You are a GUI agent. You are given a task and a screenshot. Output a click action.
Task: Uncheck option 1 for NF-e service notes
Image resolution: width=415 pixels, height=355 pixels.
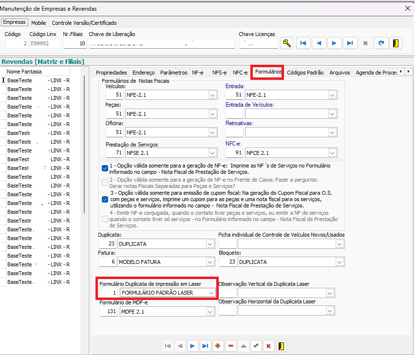tap(105, 168)
